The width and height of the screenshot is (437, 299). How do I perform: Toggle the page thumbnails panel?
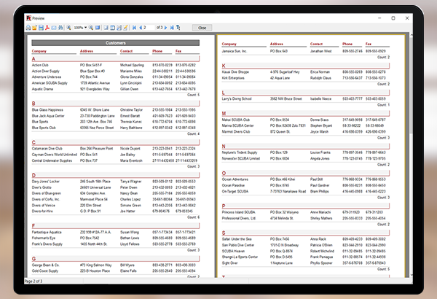point(112,27)
